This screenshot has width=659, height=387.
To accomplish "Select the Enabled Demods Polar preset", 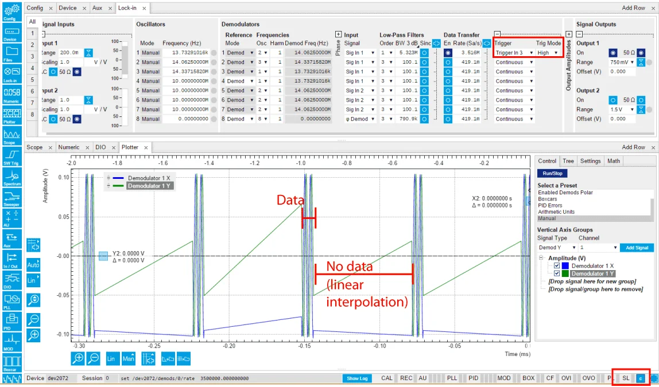I will pyautogui.click(x=565, y=193).
